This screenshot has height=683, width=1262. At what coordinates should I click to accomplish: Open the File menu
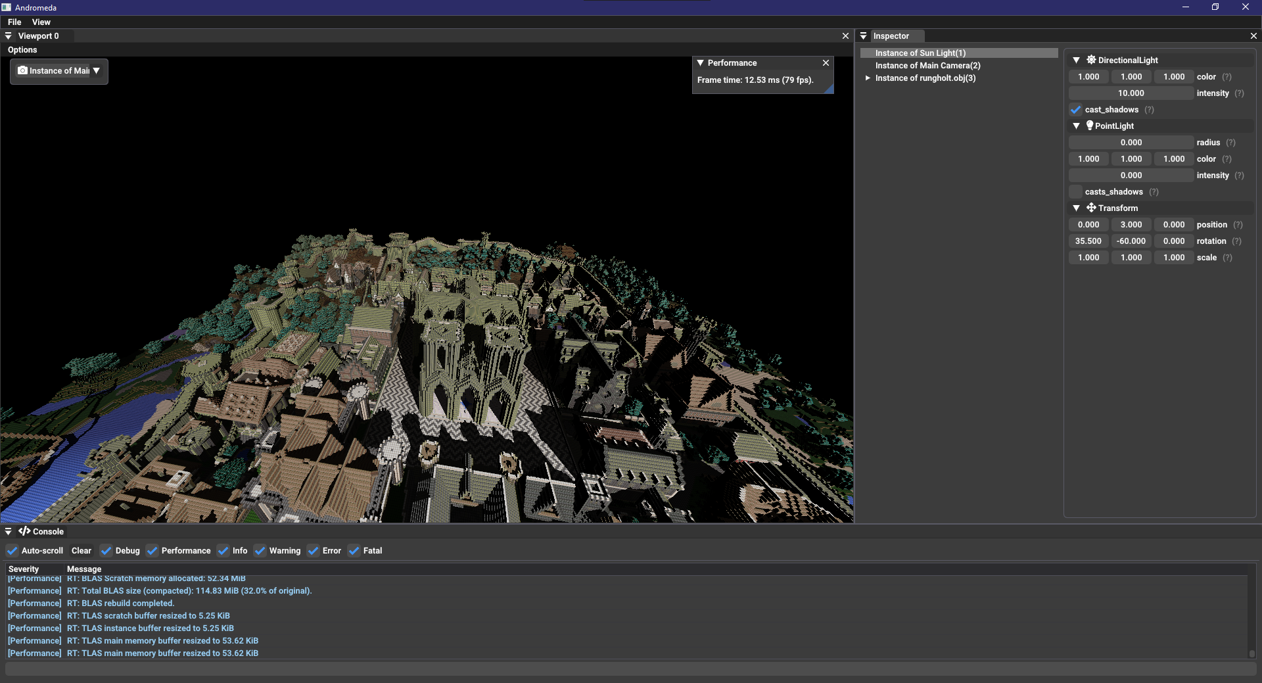coord(14,22)
